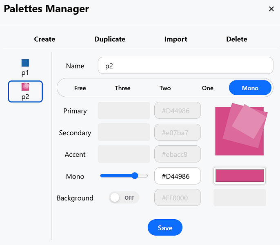The width and height of the screenshot is (280, 245).
Task: Click the Mono slider handle
Action: click(x=135, y=176)
